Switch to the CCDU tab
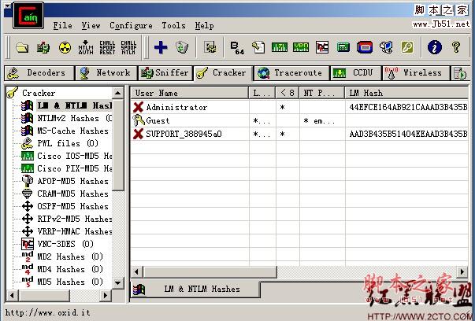 (x=356, y=73)
